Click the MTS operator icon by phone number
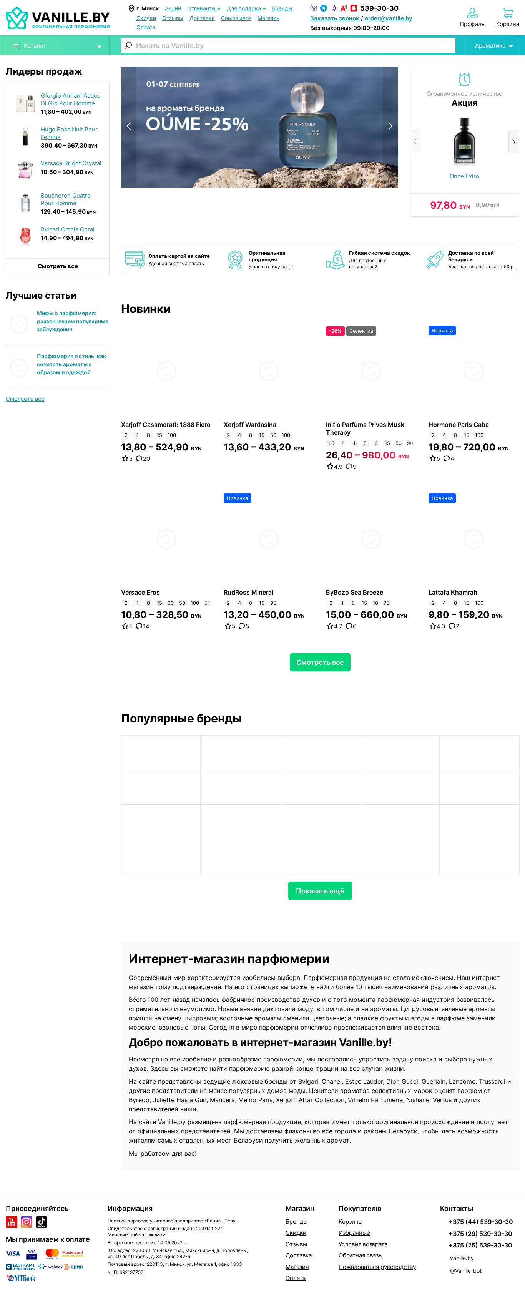Screen dimensions: 525x1292 354,8
